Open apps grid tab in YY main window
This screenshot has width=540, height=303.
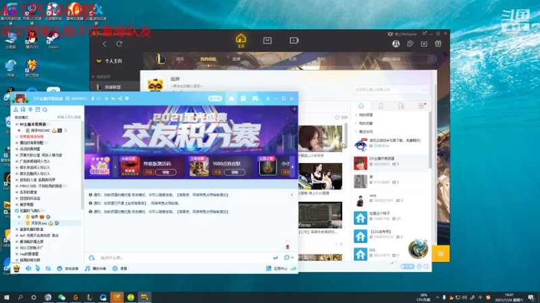pyautogui.click(x=421, y=106)
